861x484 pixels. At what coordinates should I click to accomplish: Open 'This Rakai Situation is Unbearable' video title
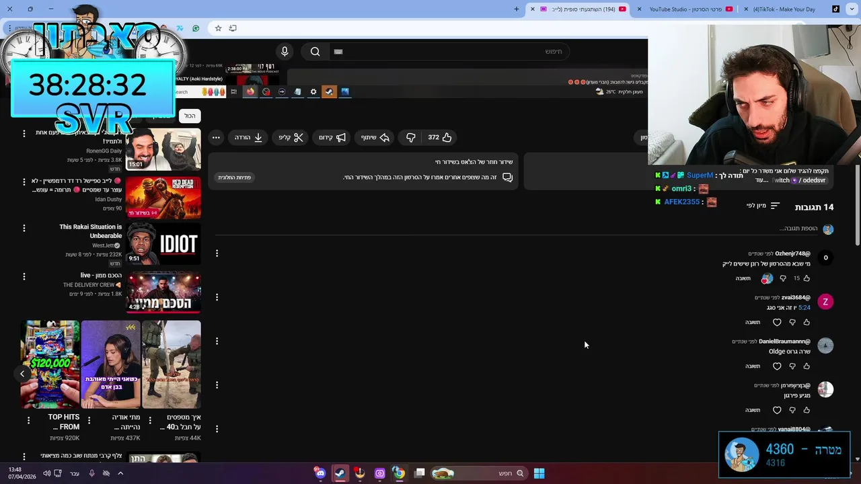click(x=90, y=231)
